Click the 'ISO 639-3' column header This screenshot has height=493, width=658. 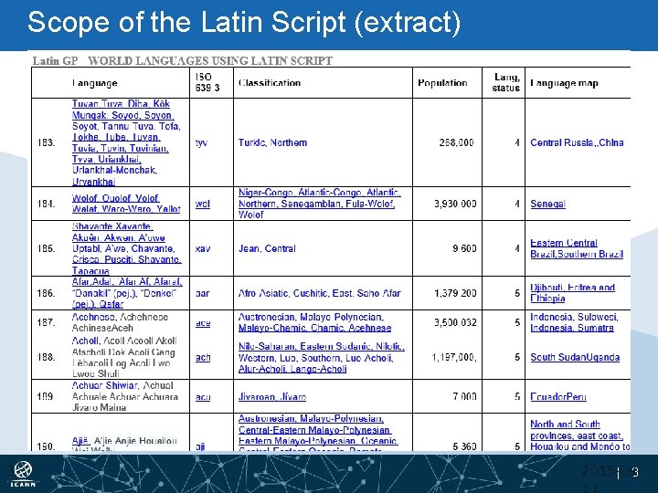[207, 82]
